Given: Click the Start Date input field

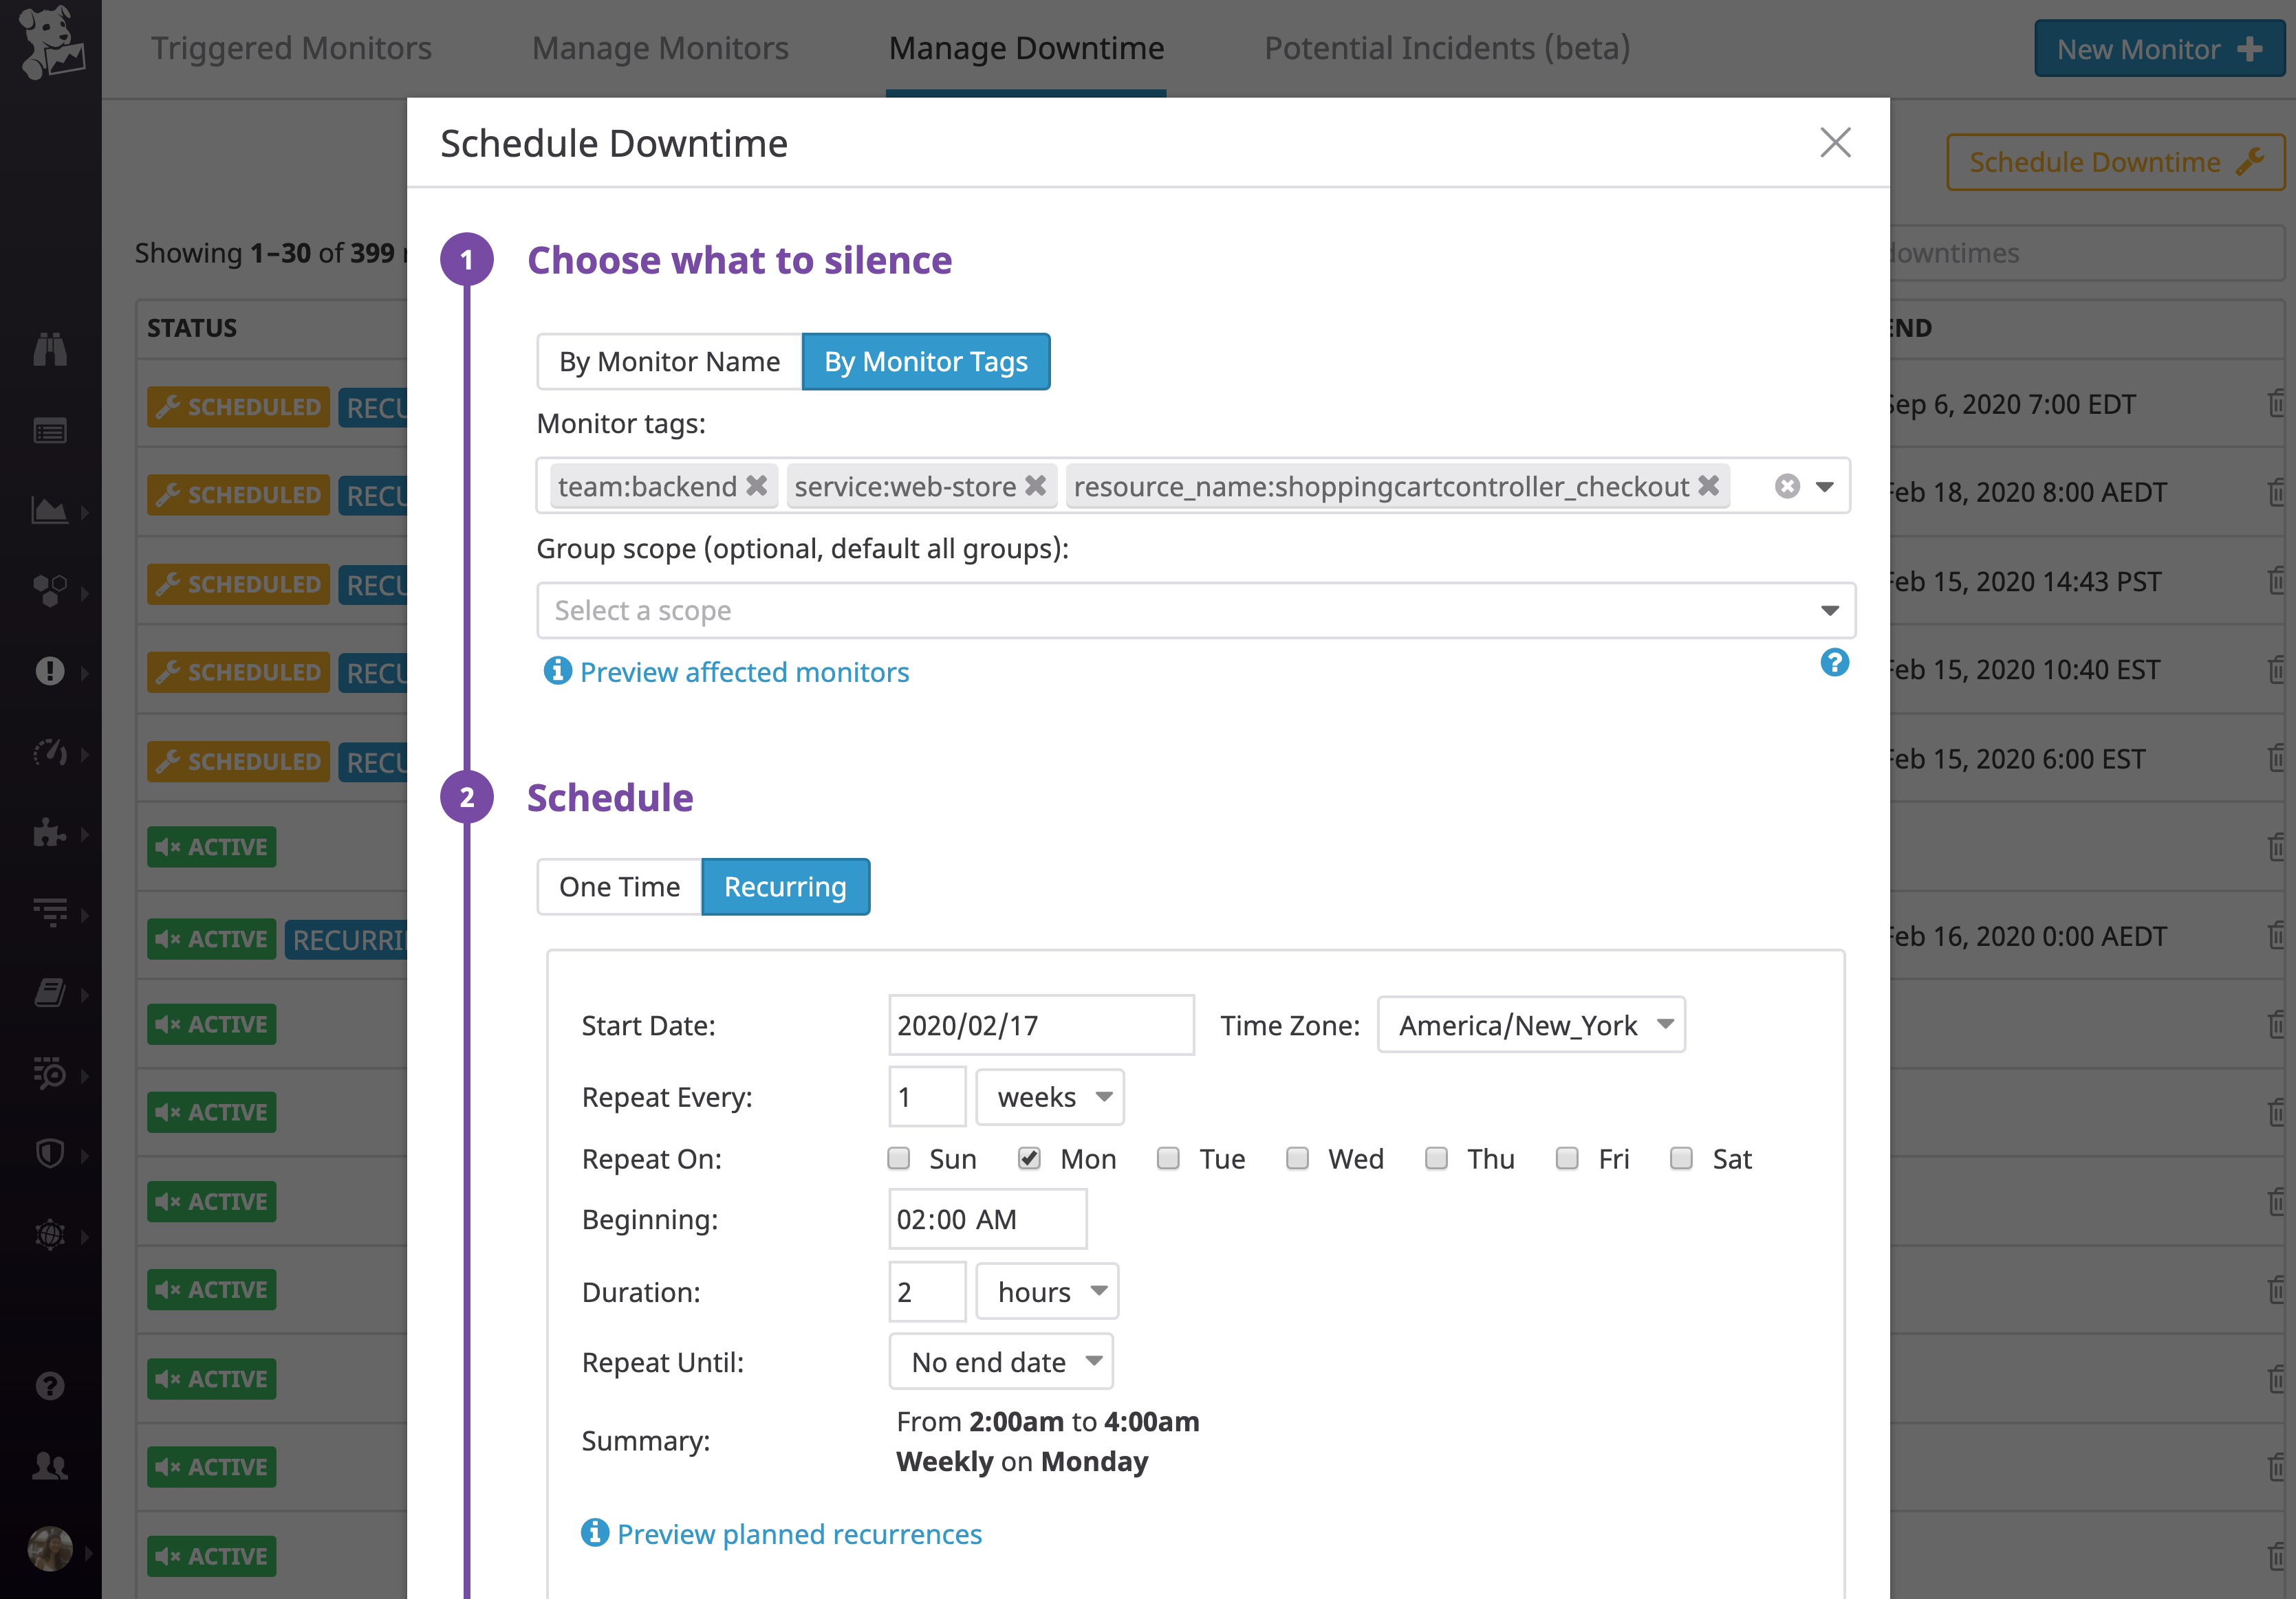Looking at the screenshot, I should coord(1040,1024).
